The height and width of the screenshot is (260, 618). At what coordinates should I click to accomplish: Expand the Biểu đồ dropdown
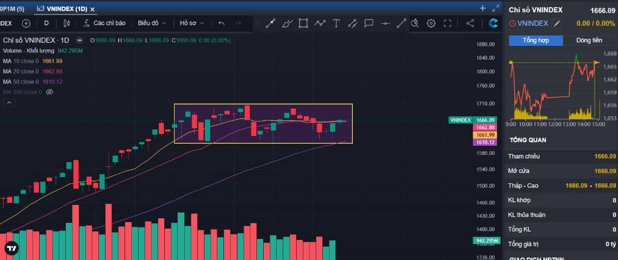152,23
